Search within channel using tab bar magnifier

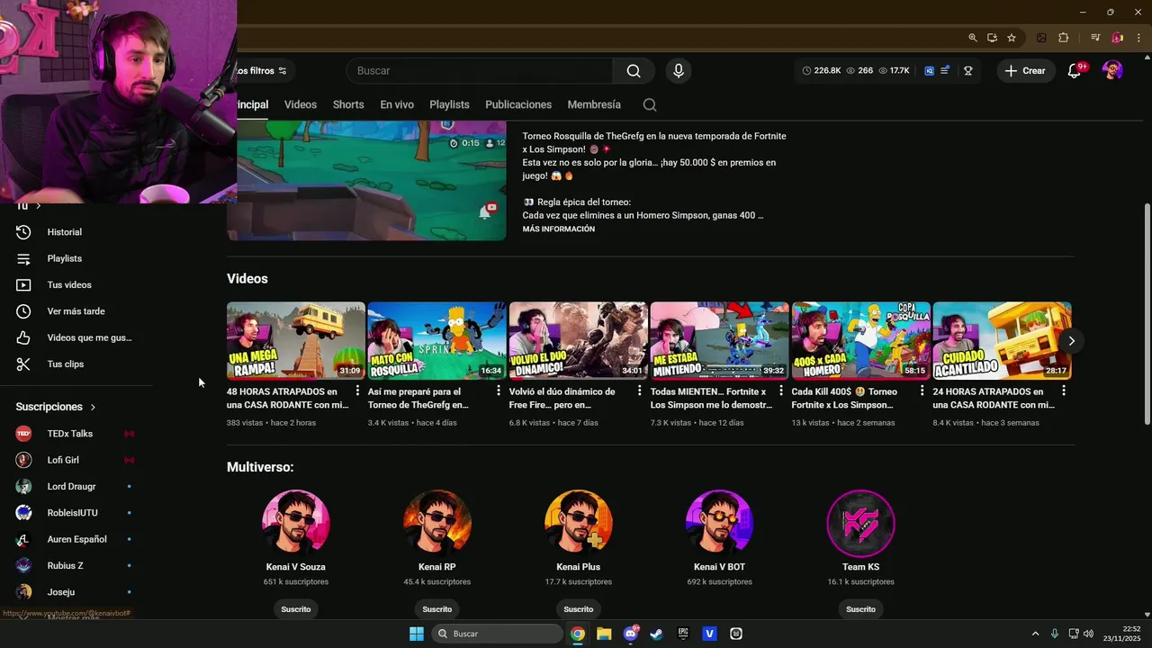650,104
